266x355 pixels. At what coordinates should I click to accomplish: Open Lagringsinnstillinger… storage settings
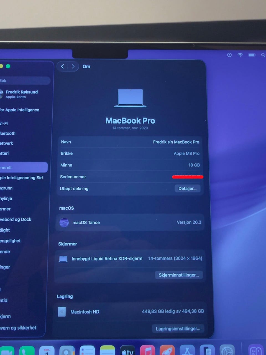178,329
